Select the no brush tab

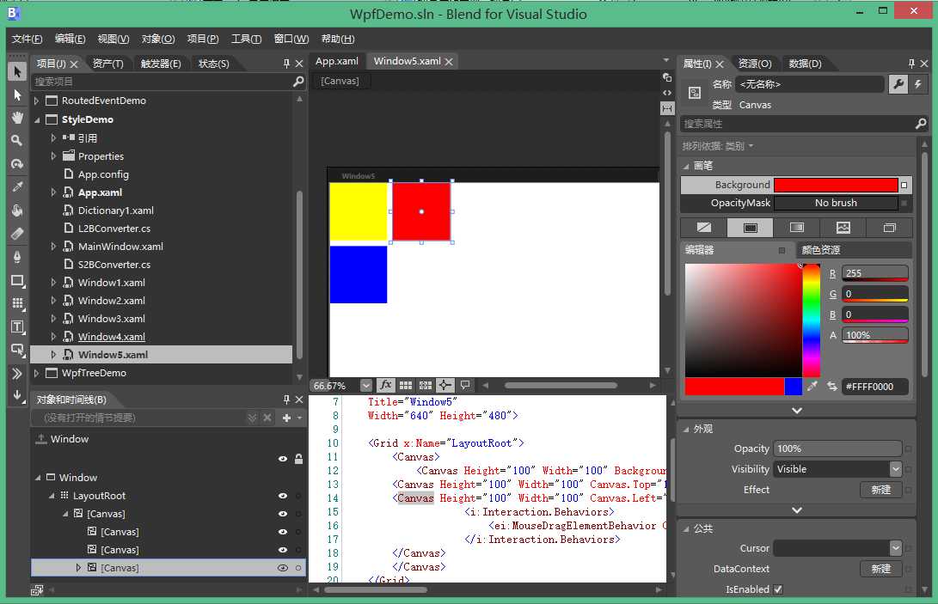704,228
